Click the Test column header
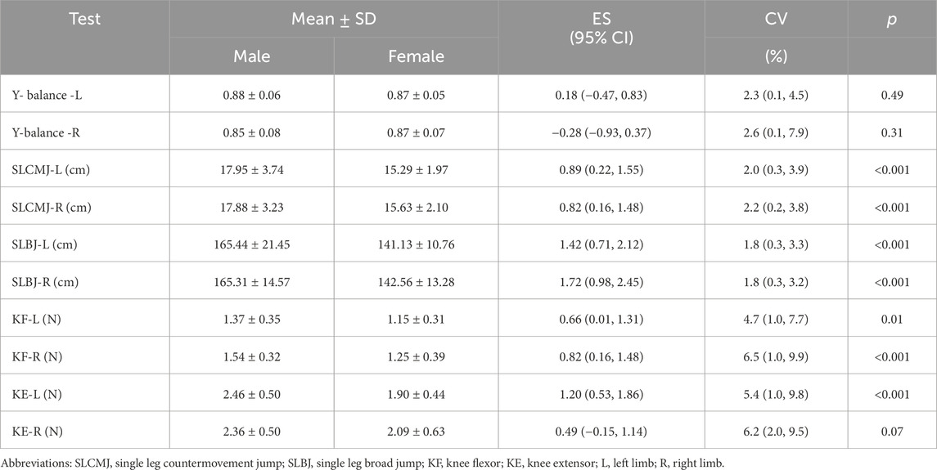Viewport: 937px width, 470px height. point(86,18)
